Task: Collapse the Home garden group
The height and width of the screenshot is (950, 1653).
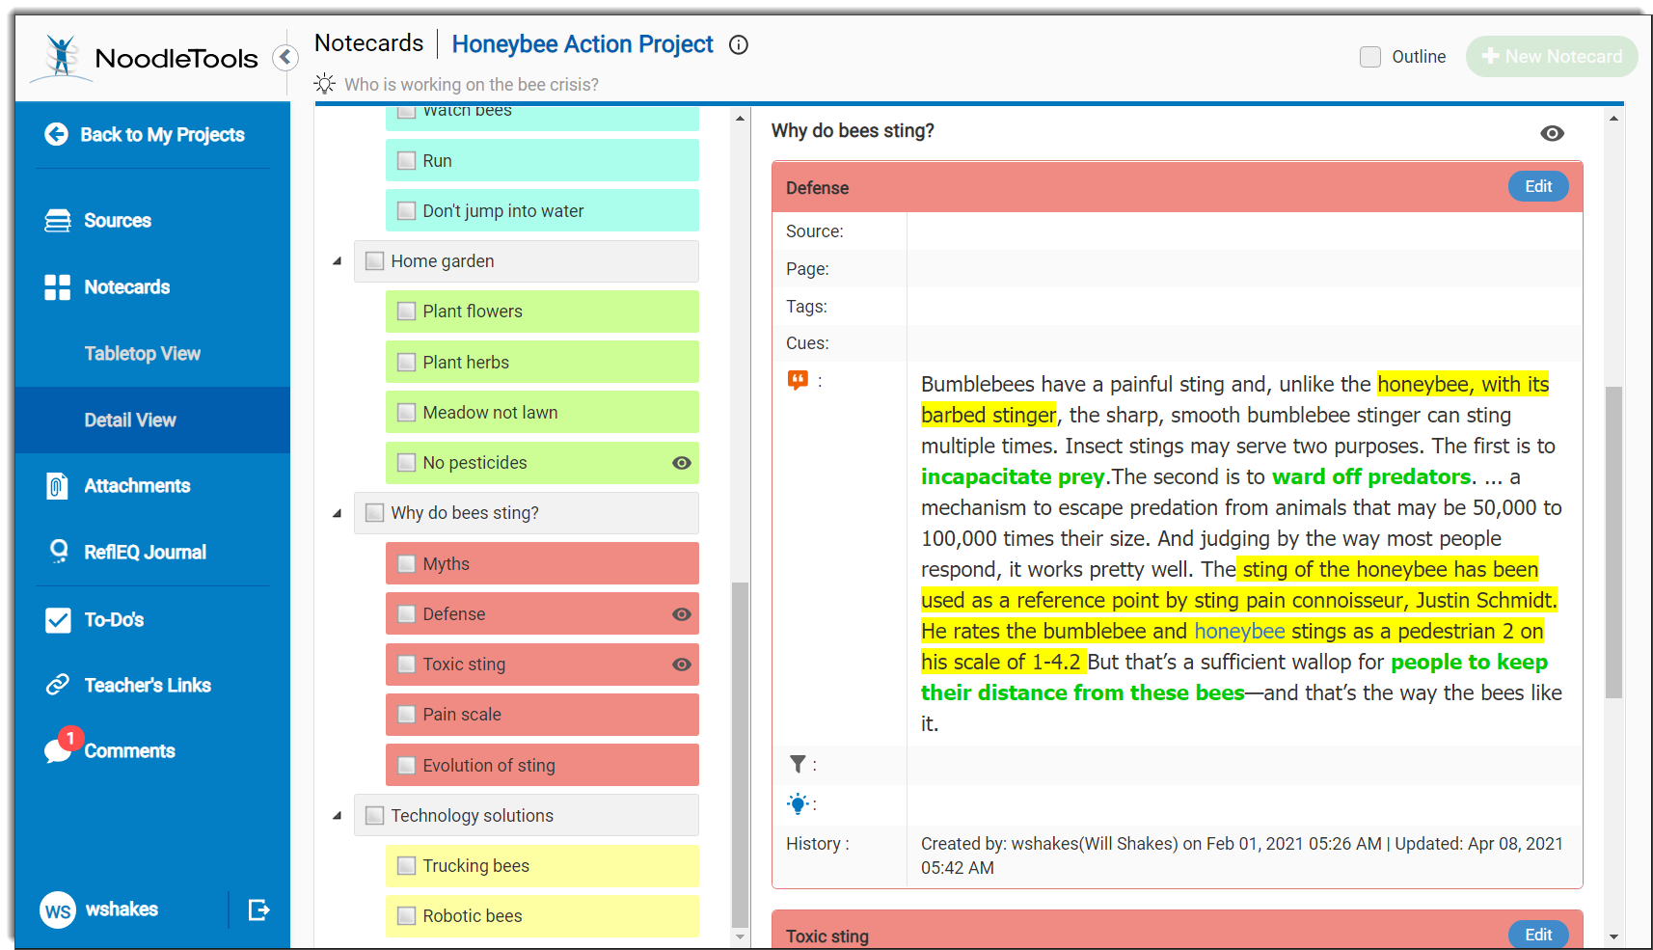Action: click(337, 261)
